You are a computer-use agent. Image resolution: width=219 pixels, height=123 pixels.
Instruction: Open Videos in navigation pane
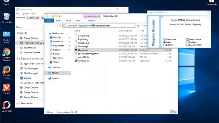(x=55, y=62)
